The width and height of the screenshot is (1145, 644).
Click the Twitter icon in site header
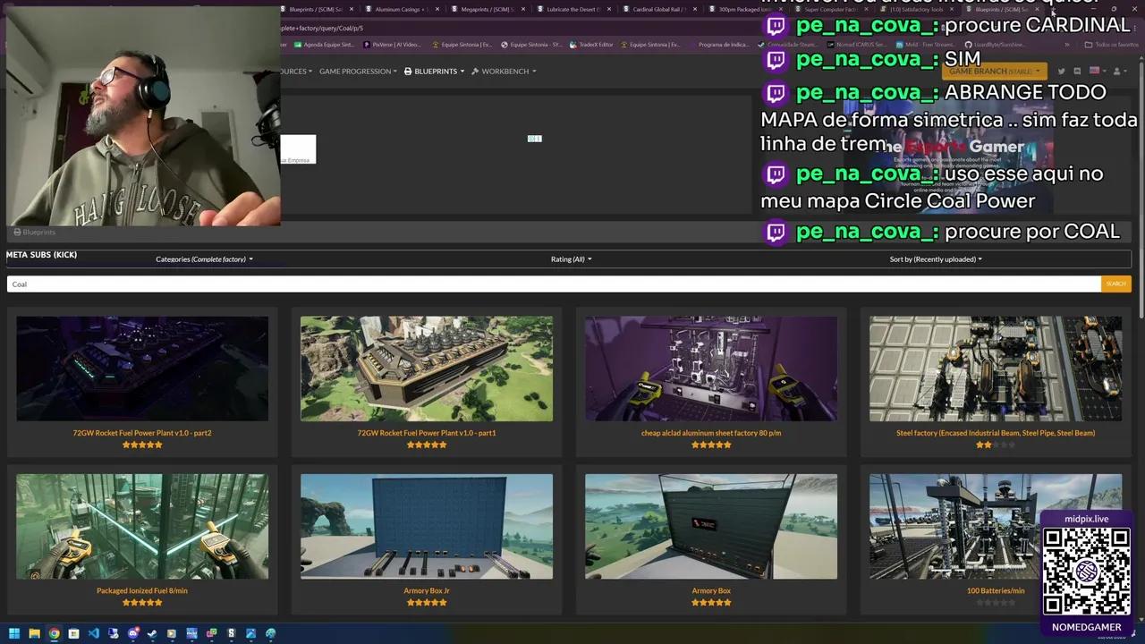point(1061,72)
